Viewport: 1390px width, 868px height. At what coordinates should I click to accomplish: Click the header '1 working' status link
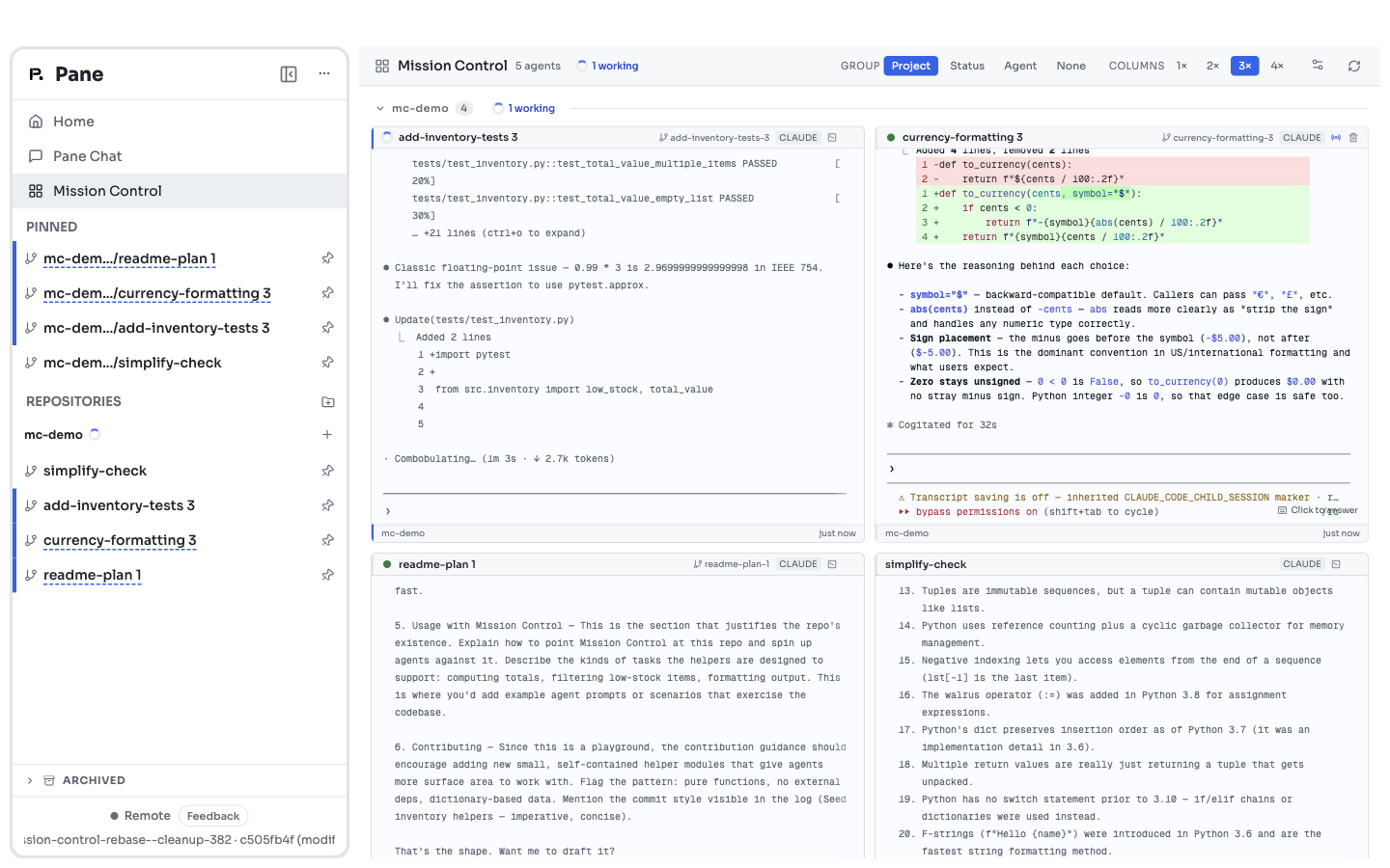point(608,66)
